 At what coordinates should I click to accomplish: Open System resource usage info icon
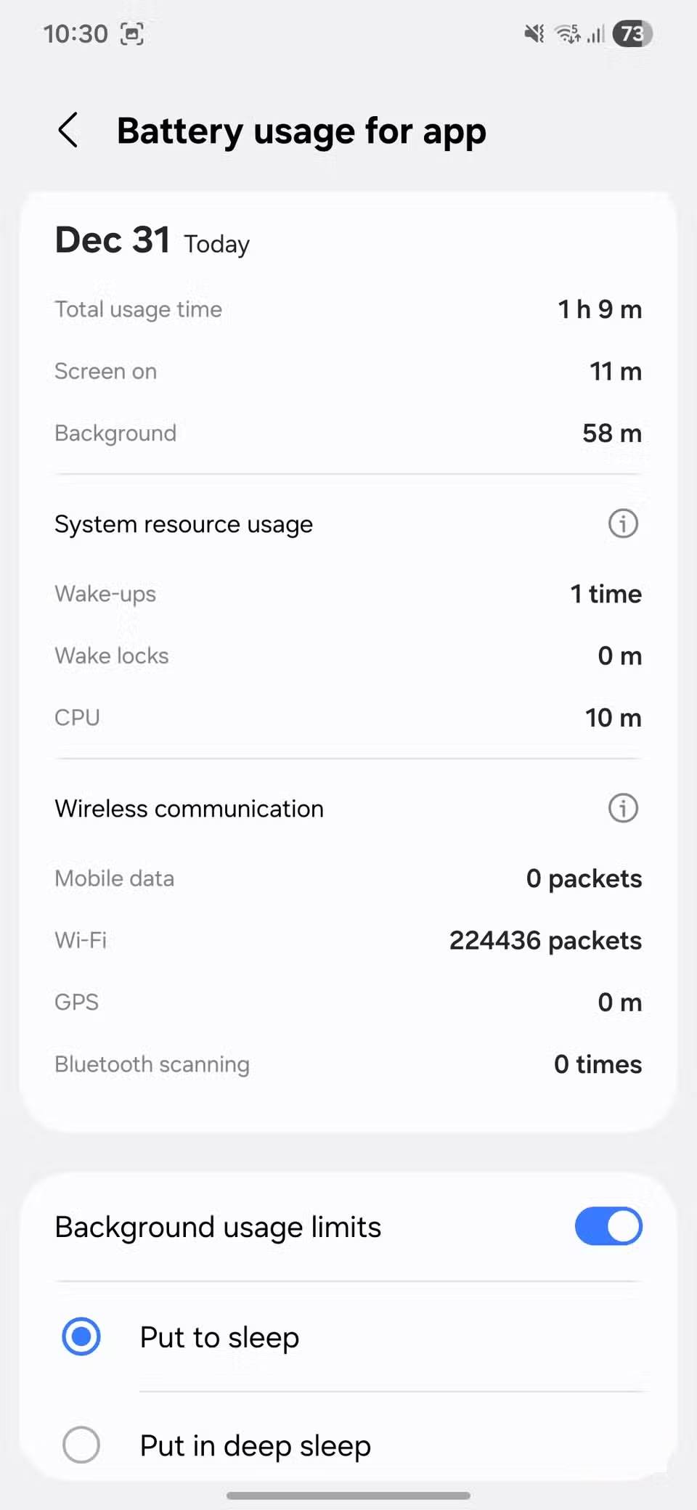622,523
